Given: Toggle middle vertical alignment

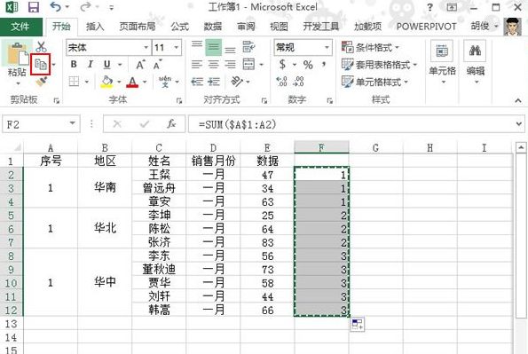Looking at the screenshot, I should tap(214, 47).
